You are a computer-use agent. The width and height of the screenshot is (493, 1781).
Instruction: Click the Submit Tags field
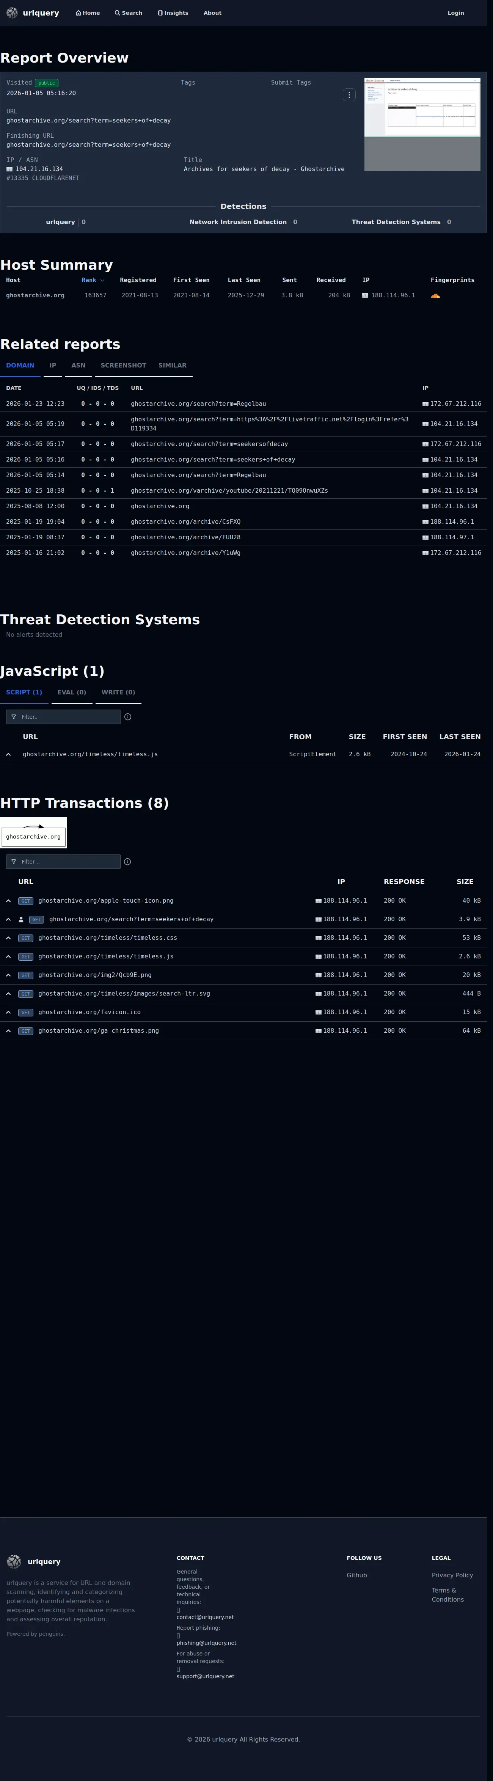point(291,82)
